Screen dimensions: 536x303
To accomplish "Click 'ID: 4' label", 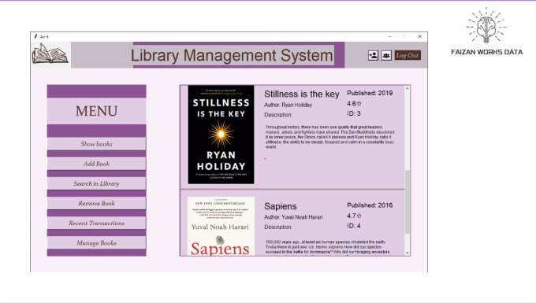I will click(x=354, y=226).
